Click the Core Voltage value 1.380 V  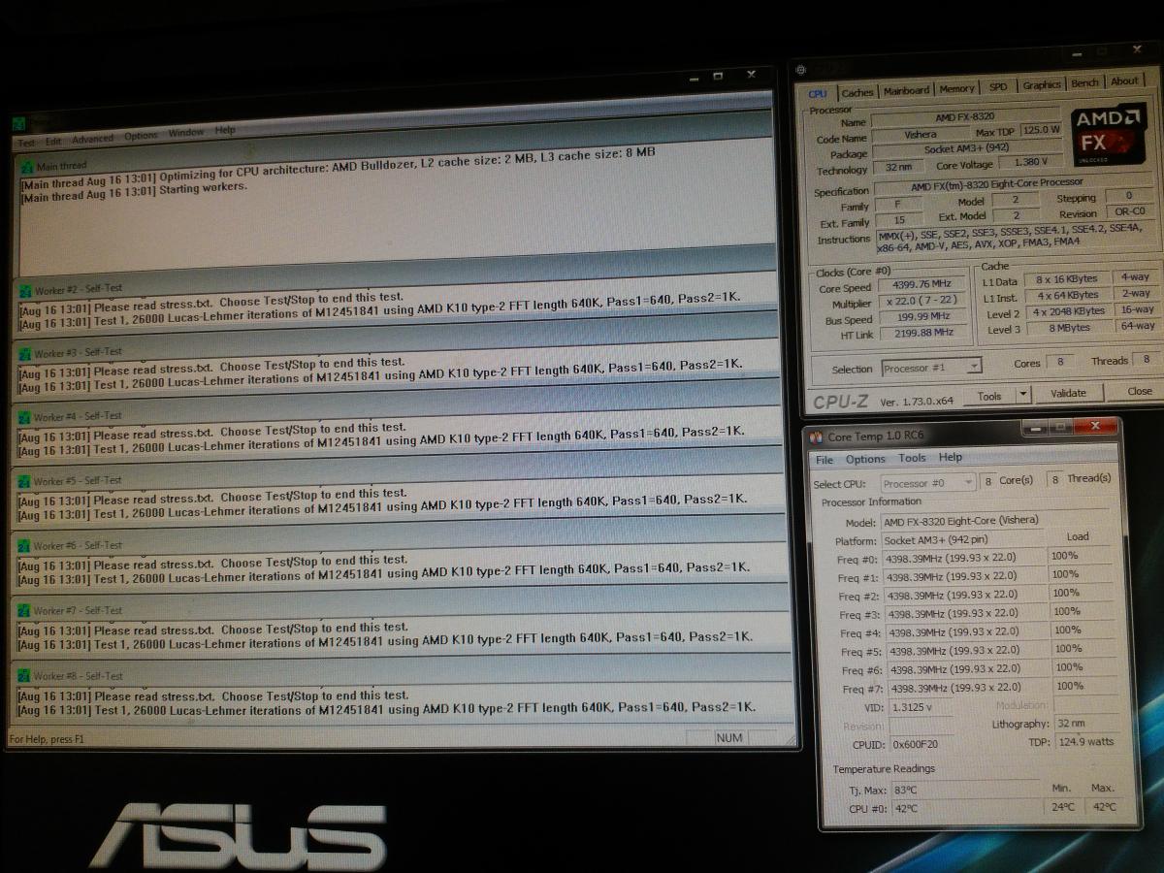1030,163
